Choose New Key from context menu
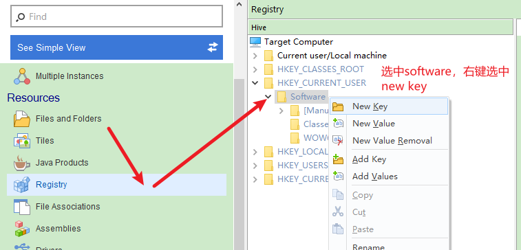The height and width of the screenshot is (250, 521). click(x=389, y=106)
